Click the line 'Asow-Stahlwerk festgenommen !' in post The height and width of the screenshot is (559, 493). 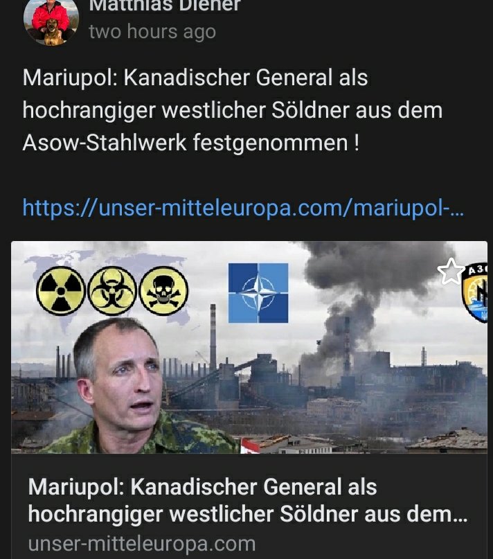(191, 143)
